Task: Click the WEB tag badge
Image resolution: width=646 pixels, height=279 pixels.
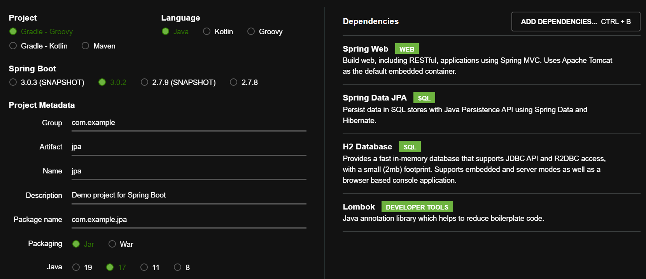Action: (407, 49)
